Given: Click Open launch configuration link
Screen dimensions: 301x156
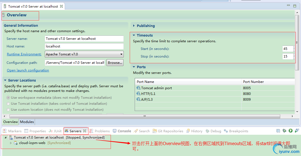Looking at the screenshot, I should point(28,70).
